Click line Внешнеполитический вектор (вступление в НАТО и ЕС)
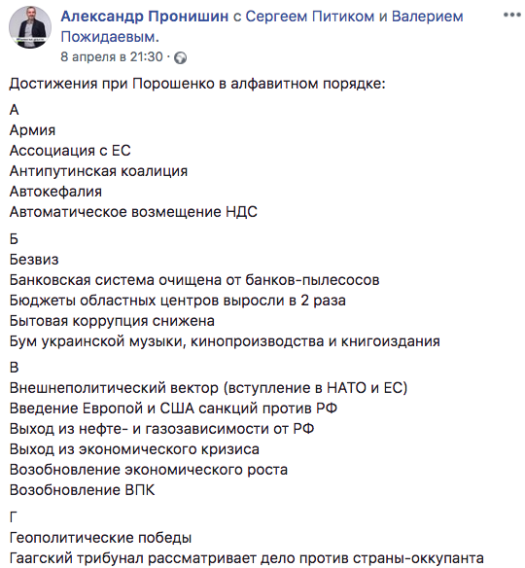 (209, 388)
